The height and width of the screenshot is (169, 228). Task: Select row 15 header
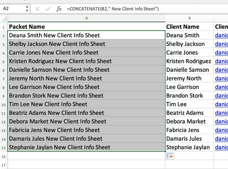tap(4, 148)
